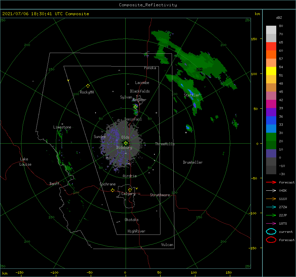Click the Didsbury label
Image resolution: width=296 pixels, height=277 pixels.
click(124, 148)
